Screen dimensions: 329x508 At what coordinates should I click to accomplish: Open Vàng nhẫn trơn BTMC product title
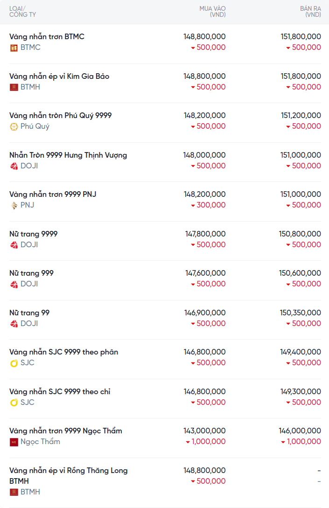(47, 36)
